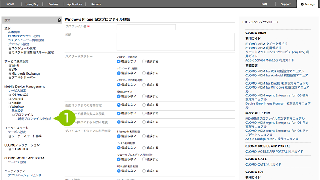320x180 pixels.
Task: Open CLOMO MDM 利用ガイド document link
Action: pyautogui.click(x=263, y=48)
